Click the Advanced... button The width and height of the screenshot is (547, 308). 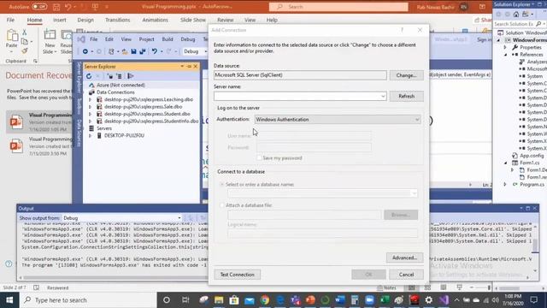tap(404, 258)
